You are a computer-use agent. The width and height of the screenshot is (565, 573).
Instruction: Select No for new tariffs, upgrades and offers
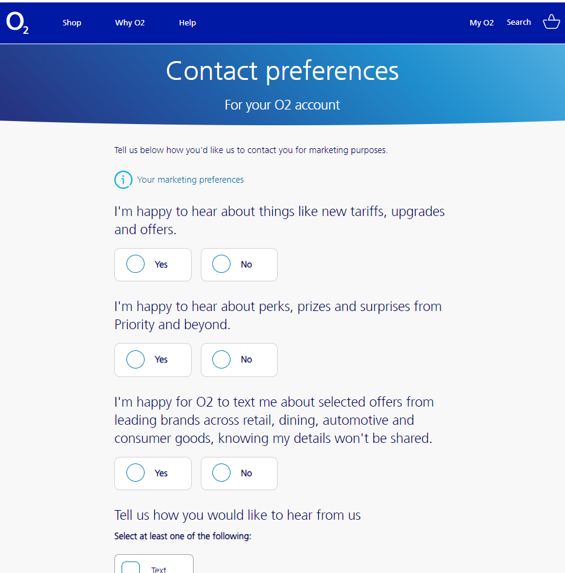pyautogui.click(x=239, y=264)
